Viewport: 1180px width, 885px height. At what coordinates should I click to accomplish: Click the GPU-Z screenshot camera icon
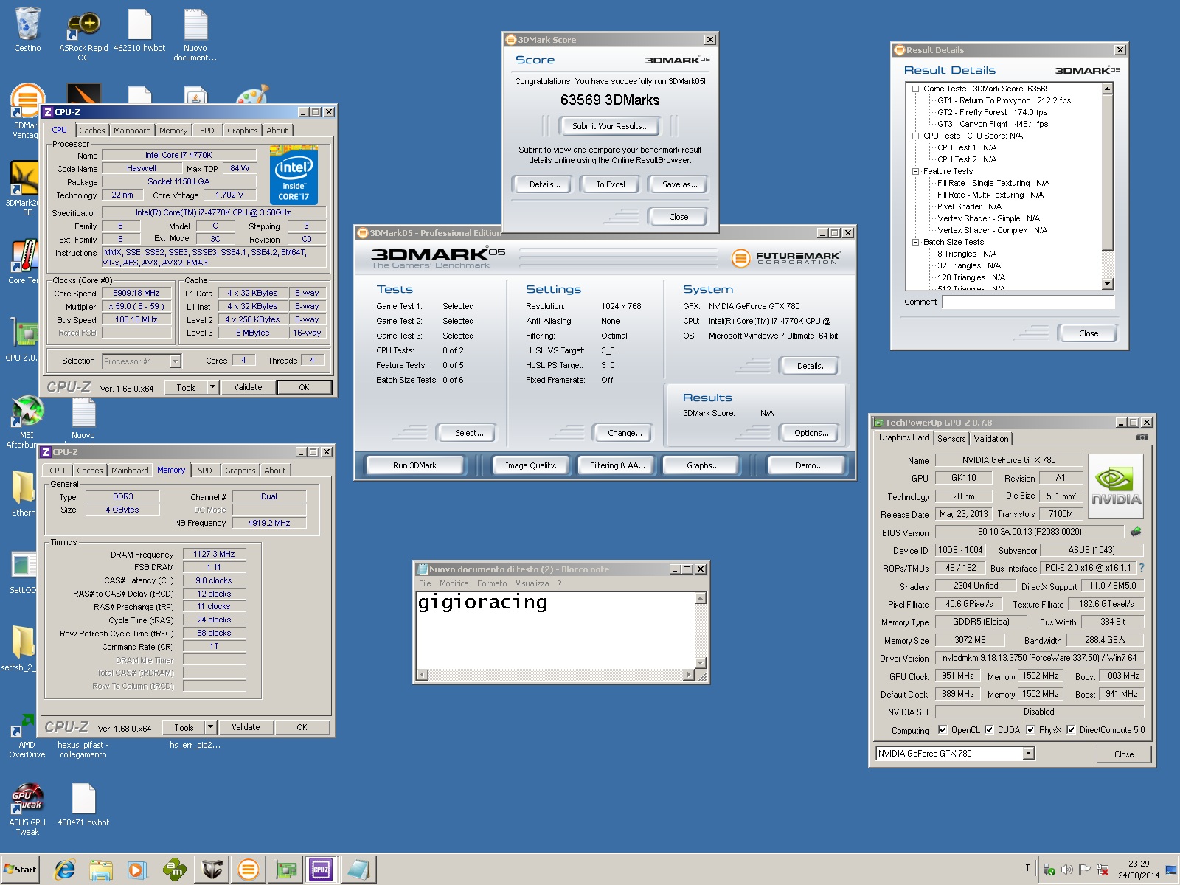1142,437
